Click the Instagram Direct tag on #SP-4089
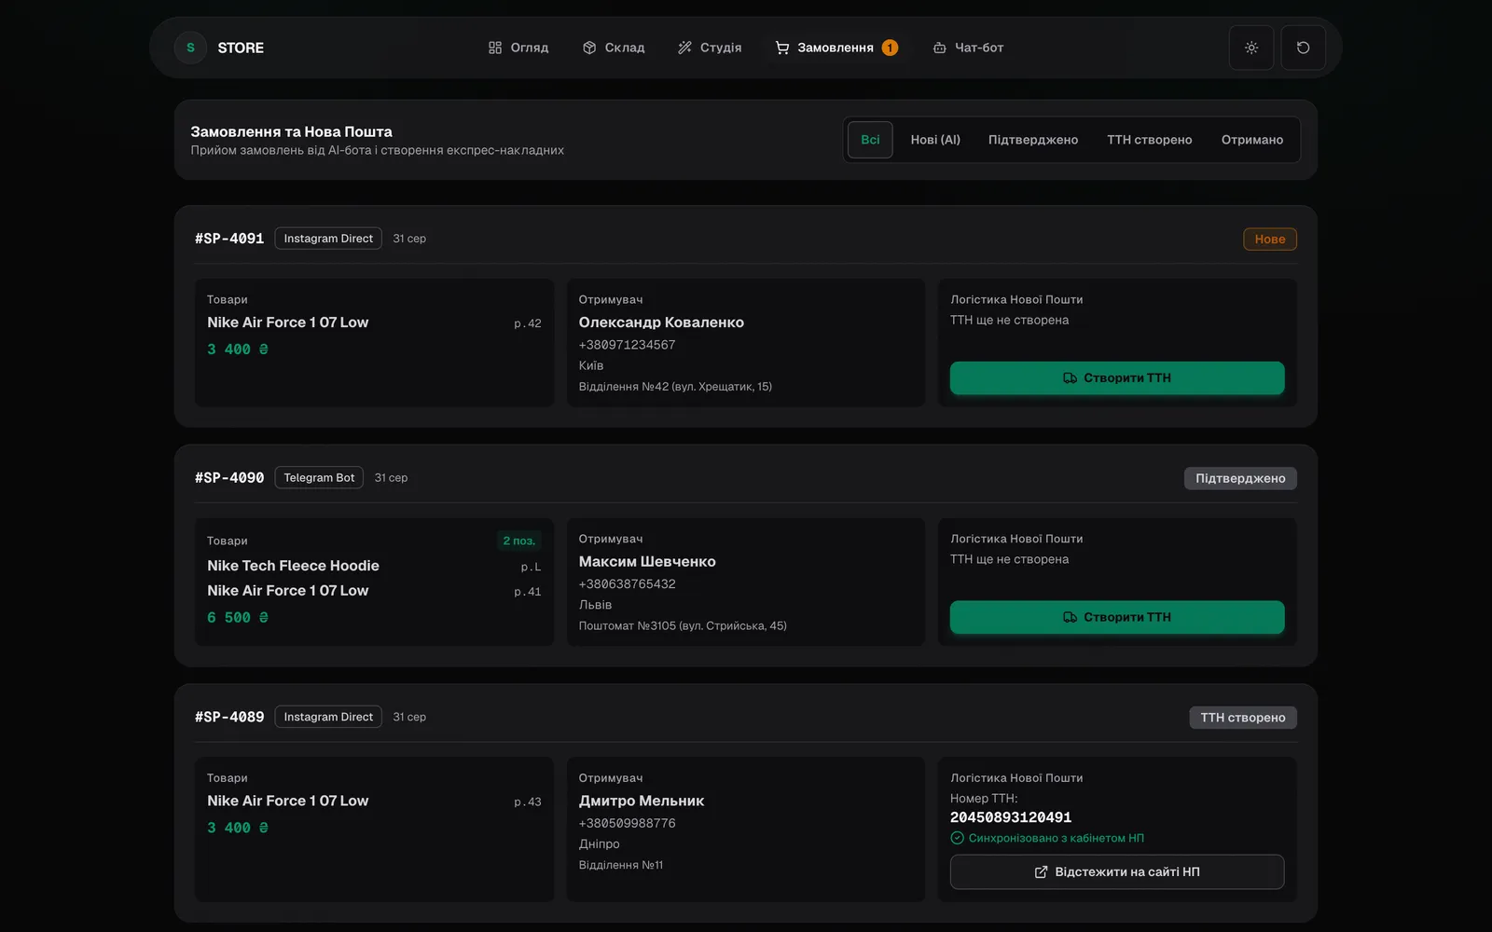Viewport: 1492px width, 932px height. [328, 717]
